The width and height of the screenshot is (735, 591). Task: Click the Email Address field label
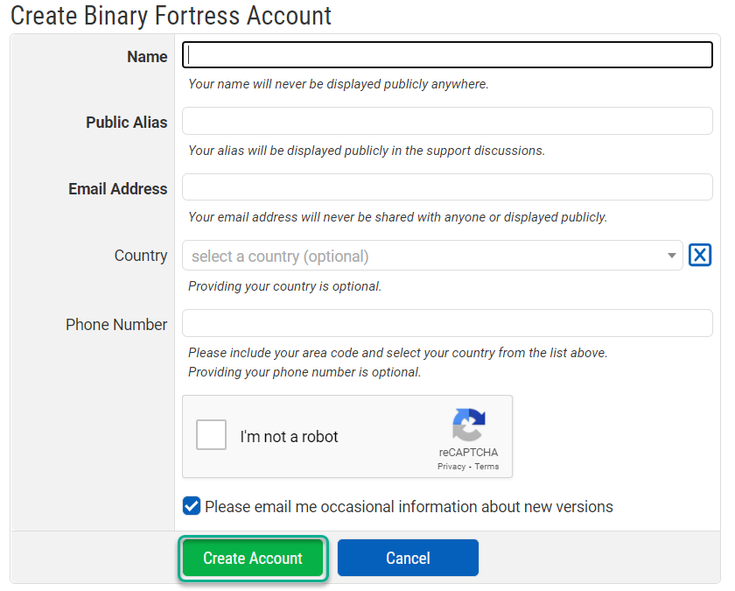click(117, 188)
